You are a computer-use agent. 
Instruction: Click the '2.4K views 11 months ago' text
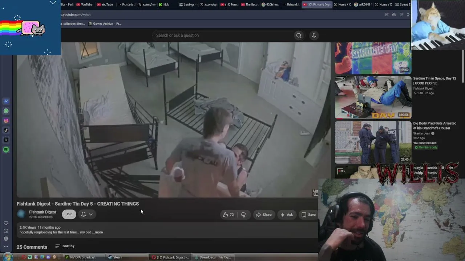tap(40, 228)
